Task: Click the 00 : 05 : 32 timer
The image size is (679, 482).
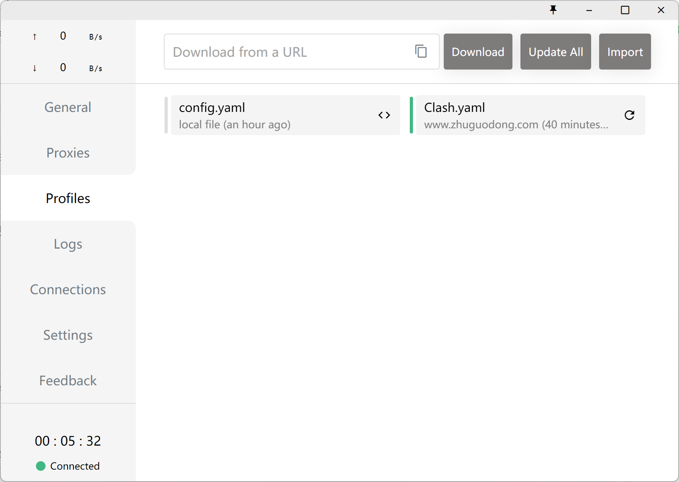Action: click(x=68, y=441)
